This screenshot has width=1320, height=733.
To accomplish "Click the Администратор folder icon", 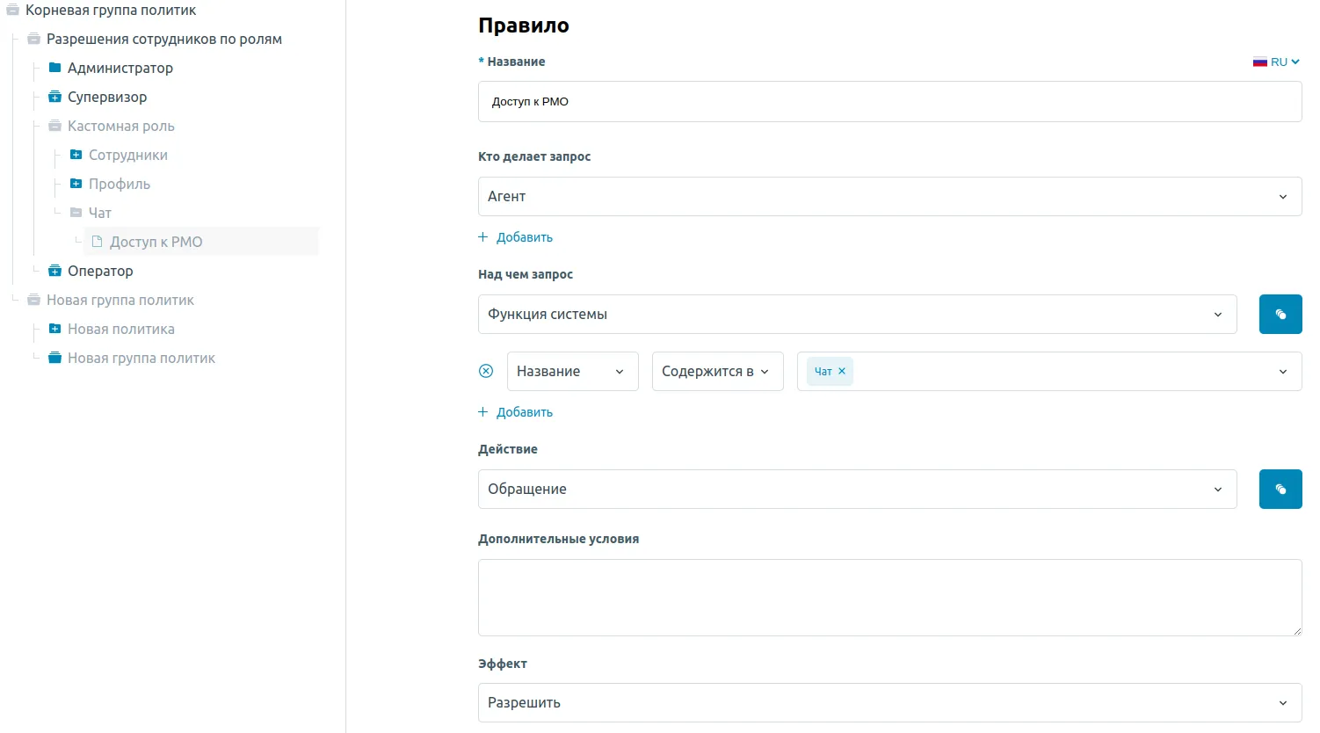I will pos(54,68).
